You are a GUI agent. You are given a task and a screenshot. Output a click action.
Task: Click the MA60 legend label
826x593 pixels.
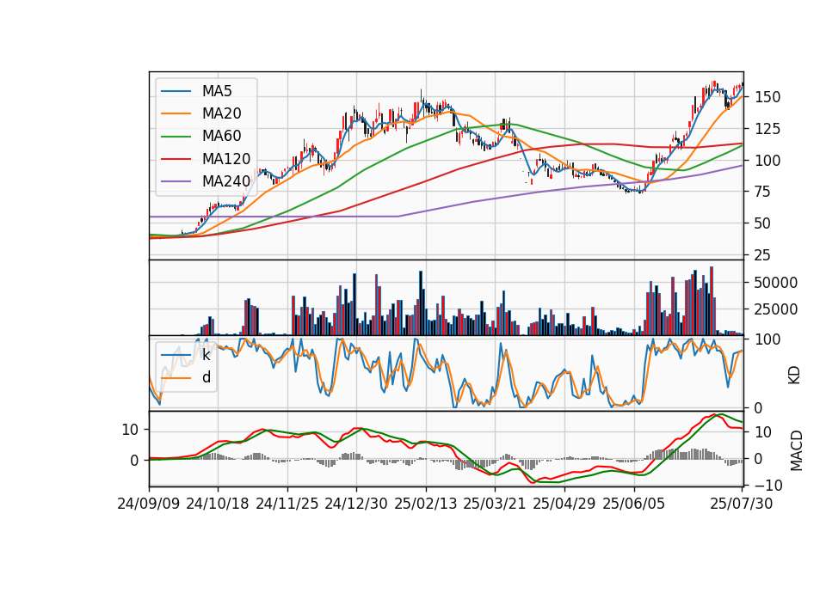point(221,136)
